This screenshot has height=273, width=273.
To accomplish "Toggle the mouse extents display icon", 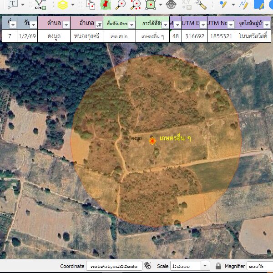I will [147, 266].
